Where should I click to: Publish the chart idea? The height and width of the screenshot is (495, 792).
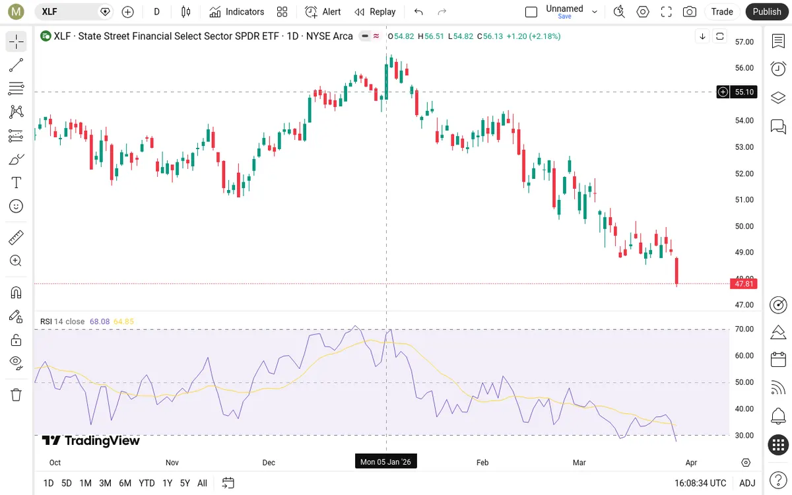(x=767, y=11)
